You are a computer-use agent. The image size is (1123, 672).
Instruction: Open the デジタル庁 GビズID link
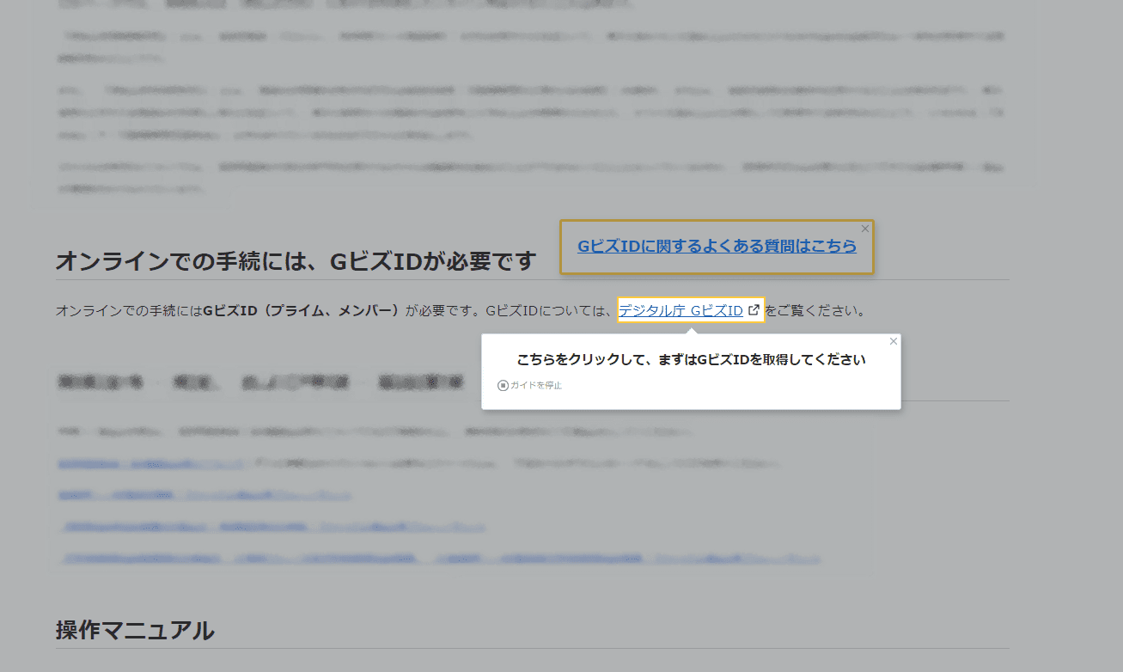tap(683, 310)
